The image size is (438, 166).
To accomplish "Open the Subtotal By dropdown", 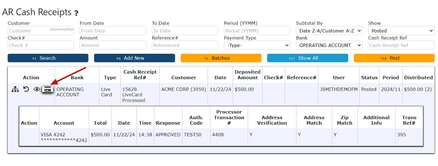I will [x=329, y=31].
